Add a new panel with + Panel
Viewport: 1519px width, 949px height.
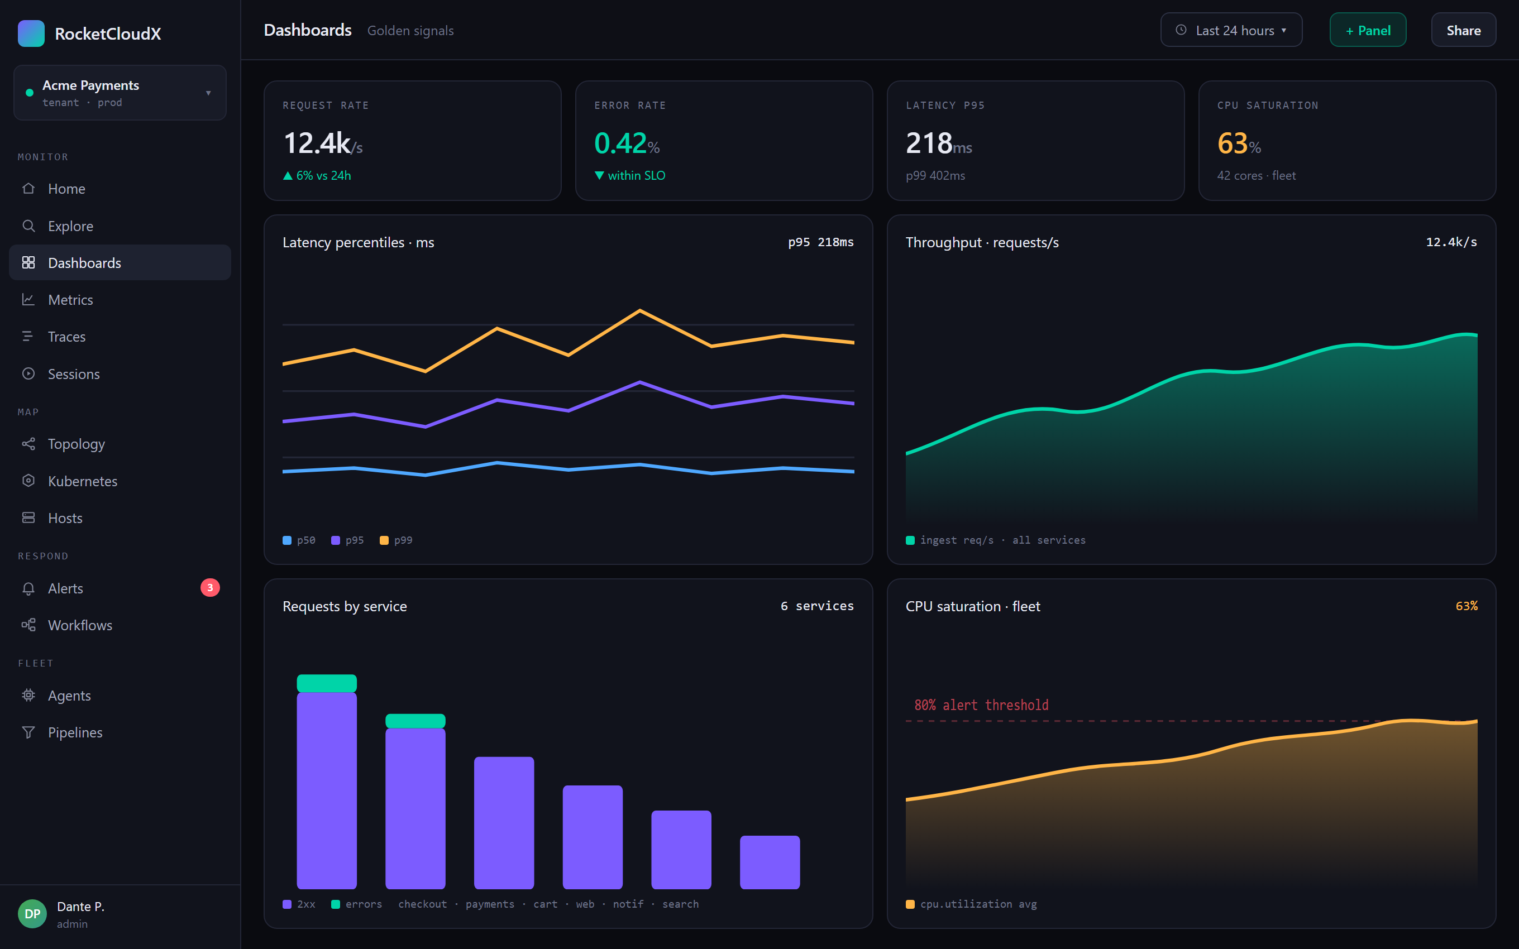tap(1368, 30)
